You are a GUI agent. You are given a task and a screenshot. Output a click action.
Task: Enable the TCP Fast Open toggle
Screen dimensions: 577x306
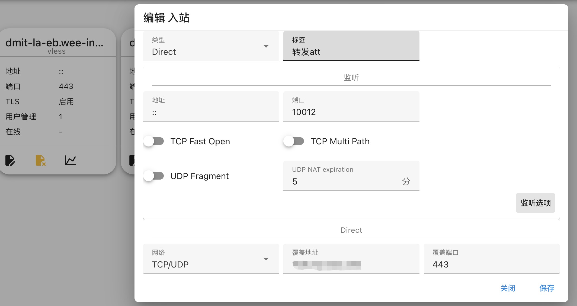[x=154, y=141]
